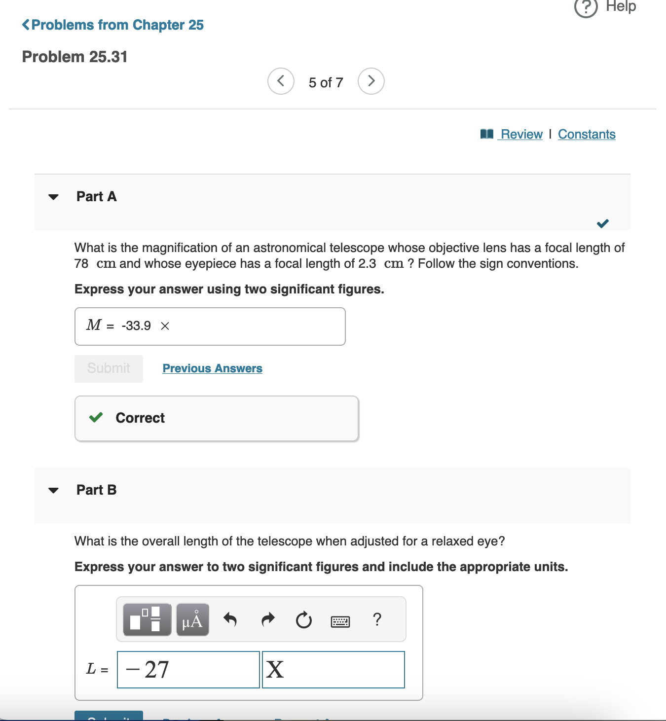Image resolution: width=666 pixels, height=721 pixels.
Task: Open the math templates icon in equation editor
Action: point(146,619)
